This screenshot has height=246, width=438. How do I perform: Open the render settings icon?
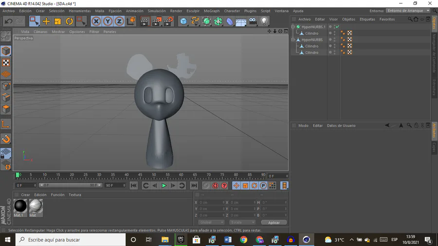click(168, 21)
